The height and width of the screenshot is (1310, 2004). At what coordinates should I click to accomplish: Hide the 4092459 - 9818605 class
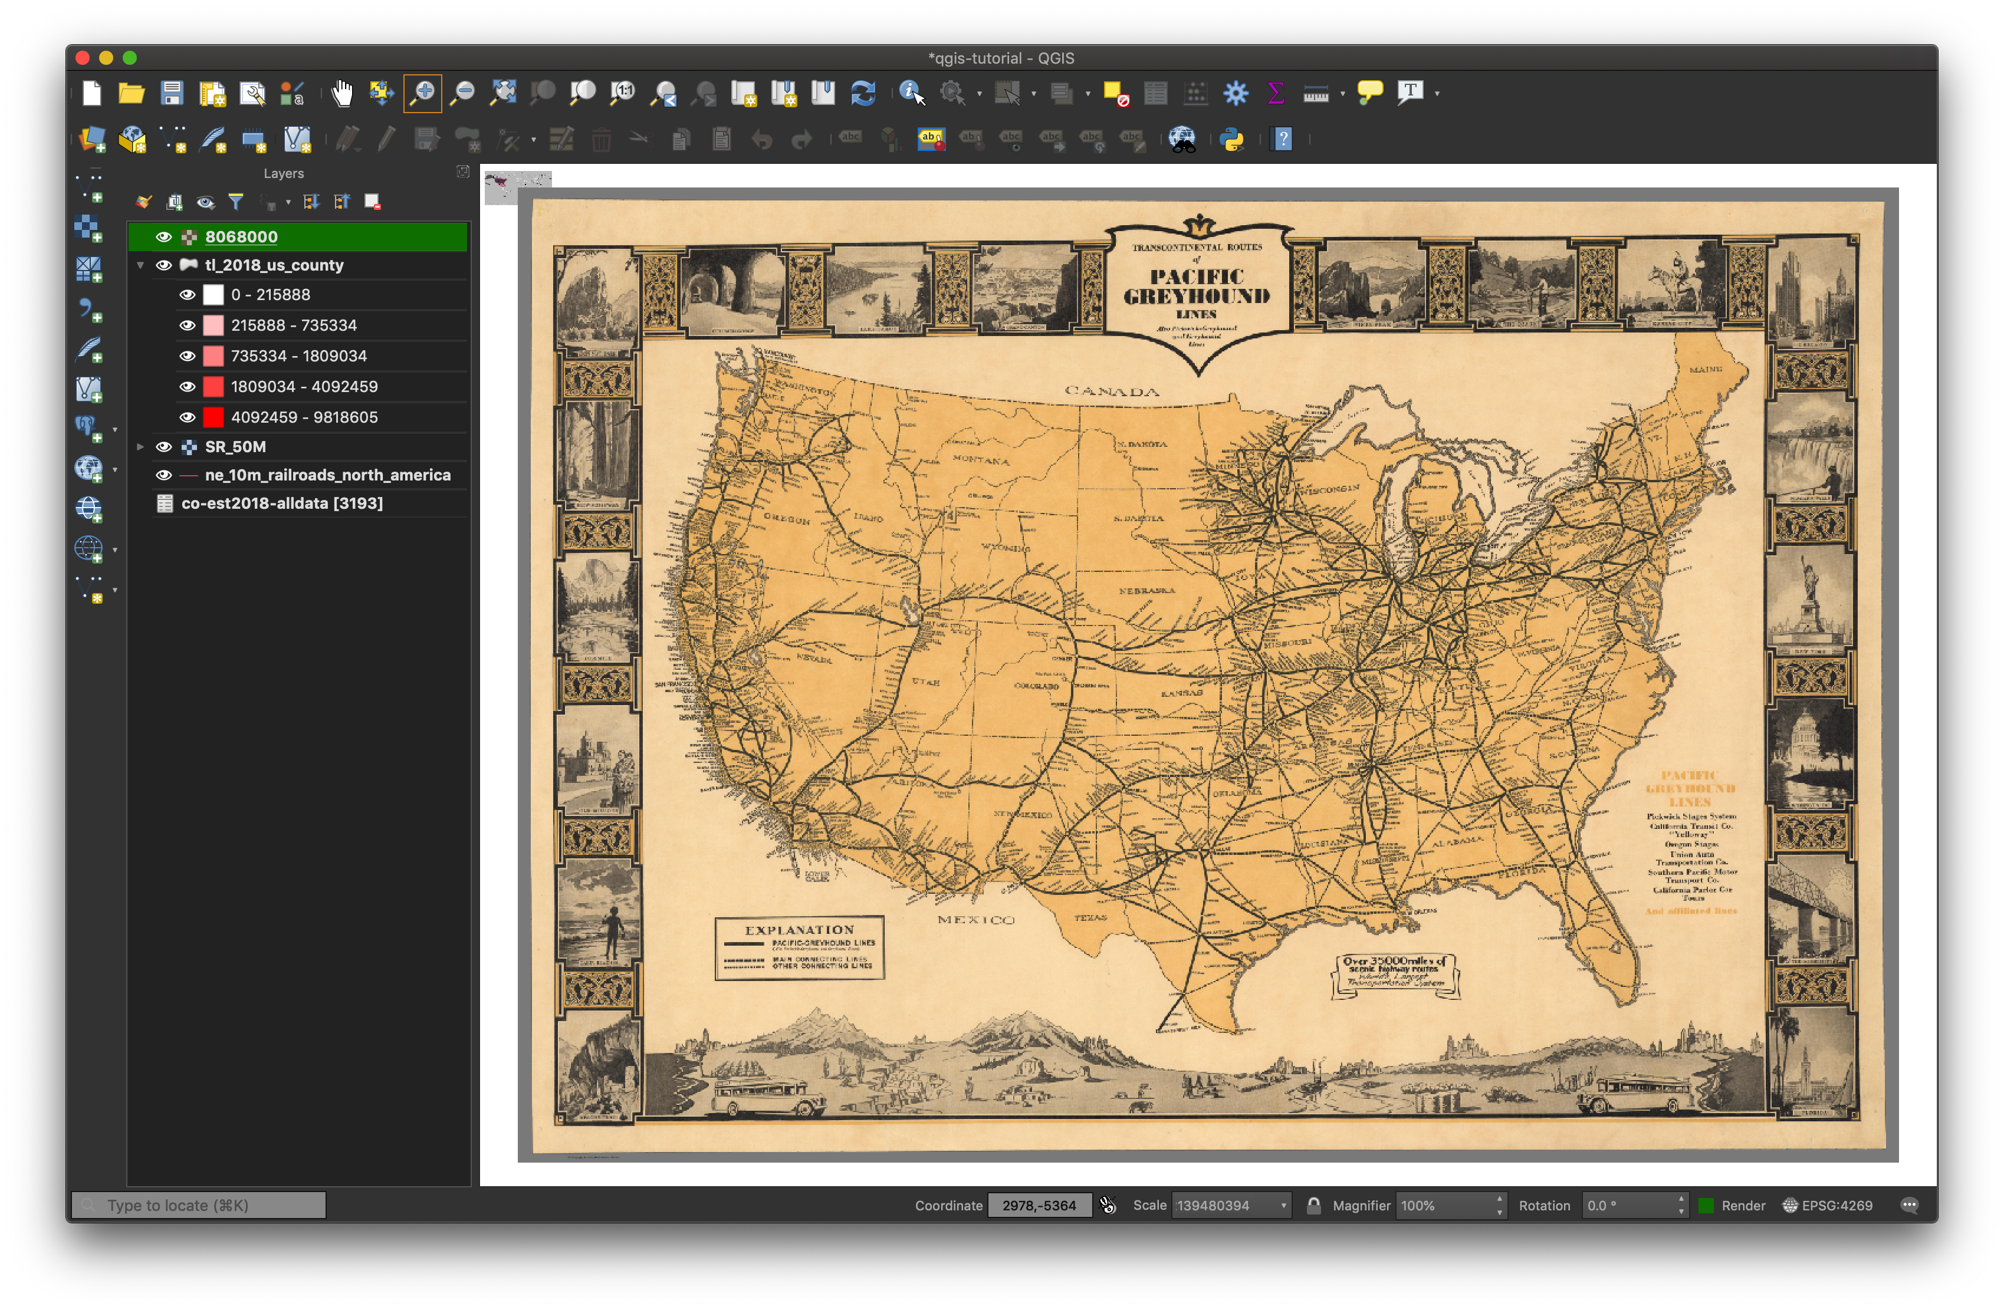(187, 417)
